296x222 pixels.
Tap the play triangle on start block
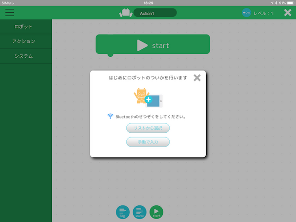(x=142, y=45)
